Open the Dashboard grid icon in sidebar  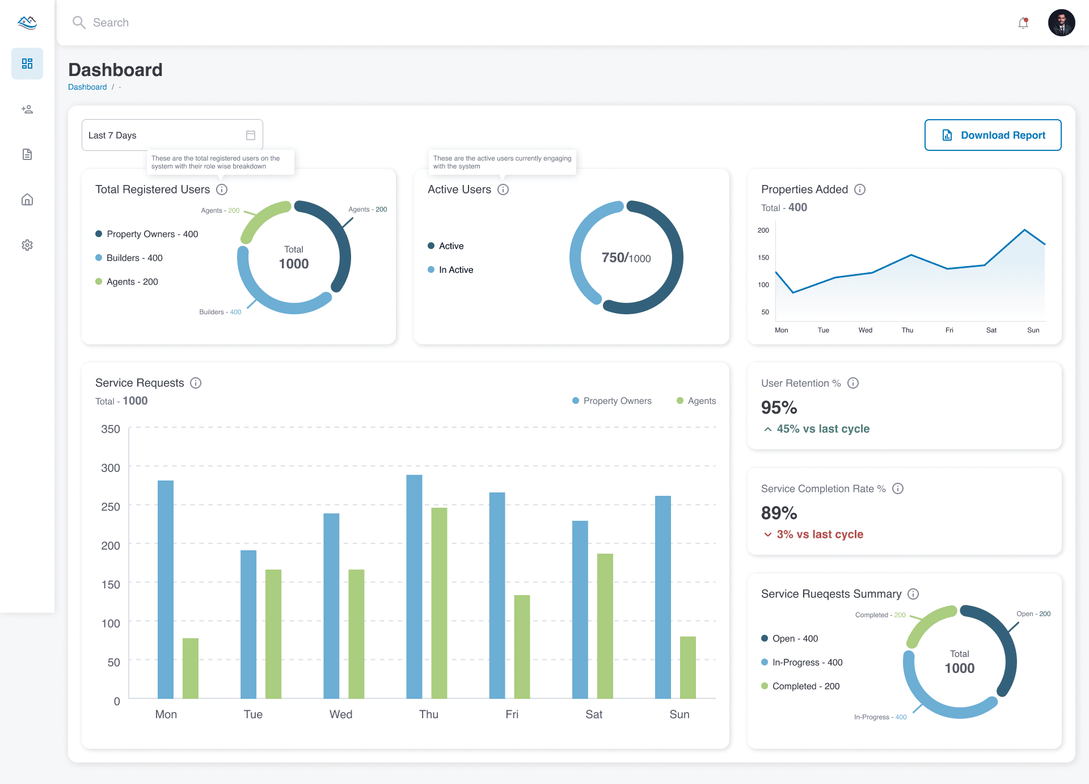27,64
